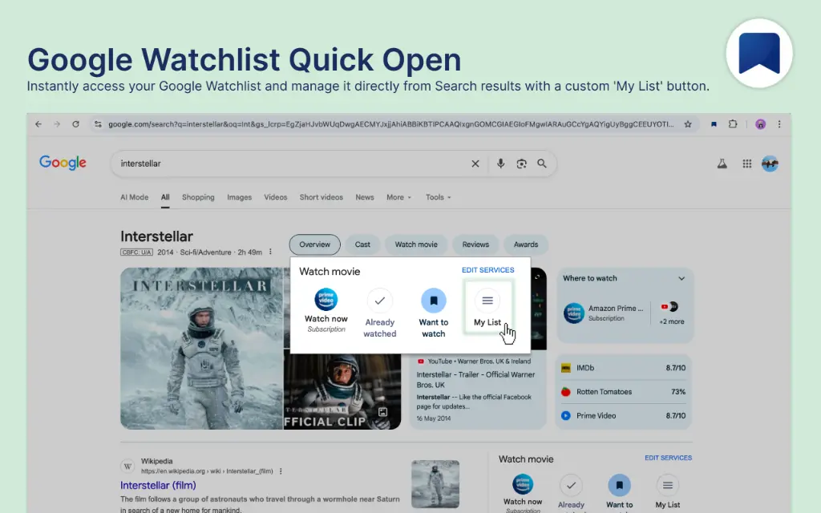Clear the search box with X icon

point(475,164)
